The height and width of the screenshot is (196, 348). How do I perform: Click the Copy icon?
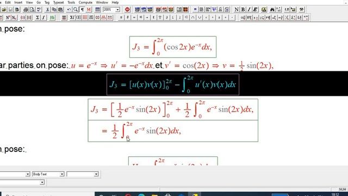(x=54, y=10)
